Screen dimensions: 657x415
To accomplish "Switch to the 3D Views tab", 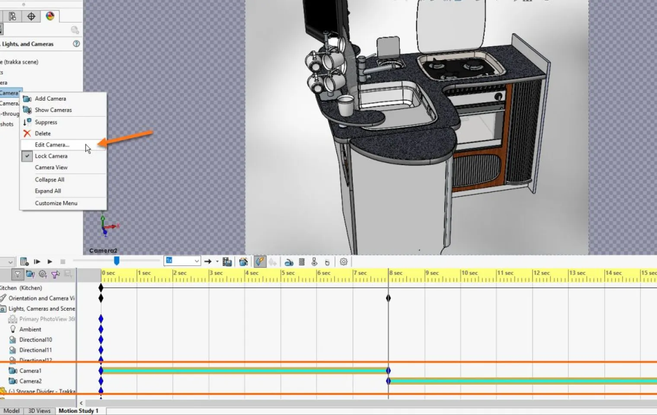I will click(39, 411).
